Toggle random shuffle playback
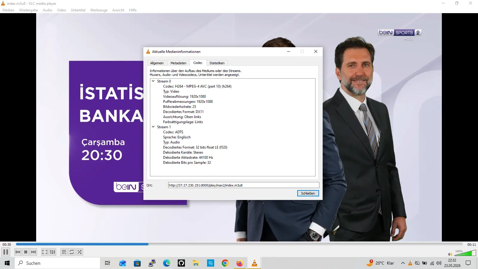The width and height of the screenshot is (478, 269). 79,252
